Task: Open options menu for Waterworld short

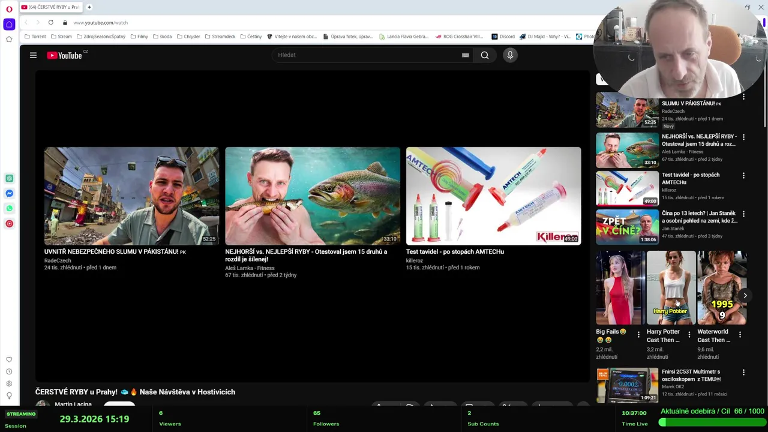Action: click(x=740, y=335)
